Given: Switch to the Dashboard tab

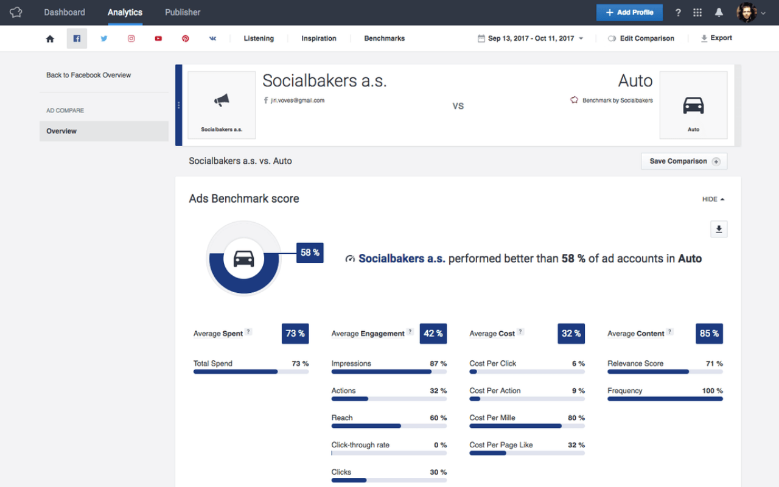Looking at the screenshot, I should (65, 12).
